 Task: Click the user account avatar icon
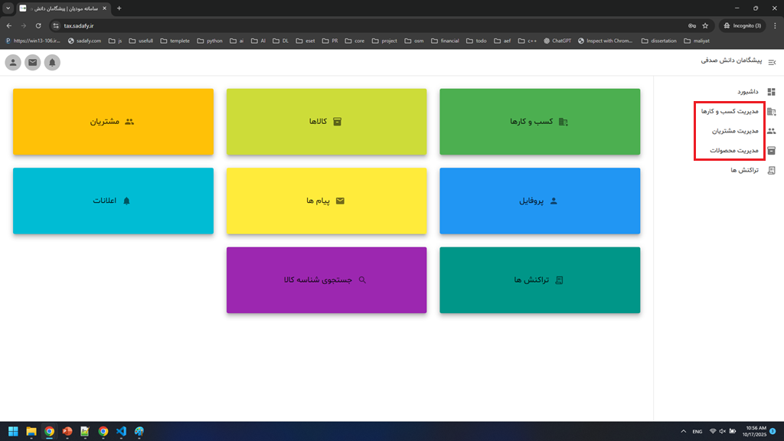click(x=13, y=63)
